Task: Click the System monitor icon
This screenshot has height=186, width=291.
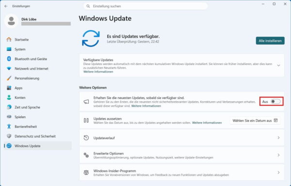Action: pos(9,49)
